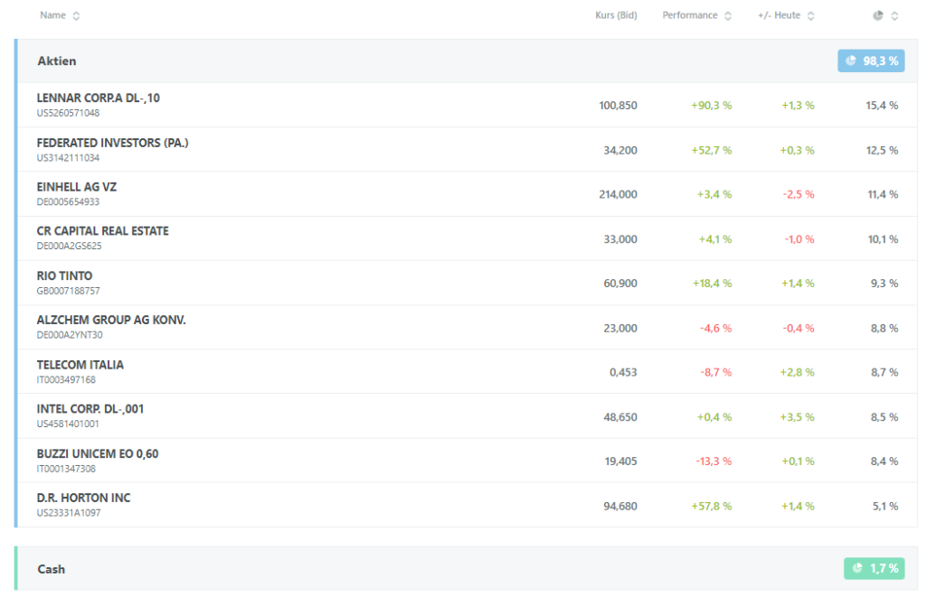Click Intel bid price 48,650
926x606 pixels.
(x=620, y=418)
